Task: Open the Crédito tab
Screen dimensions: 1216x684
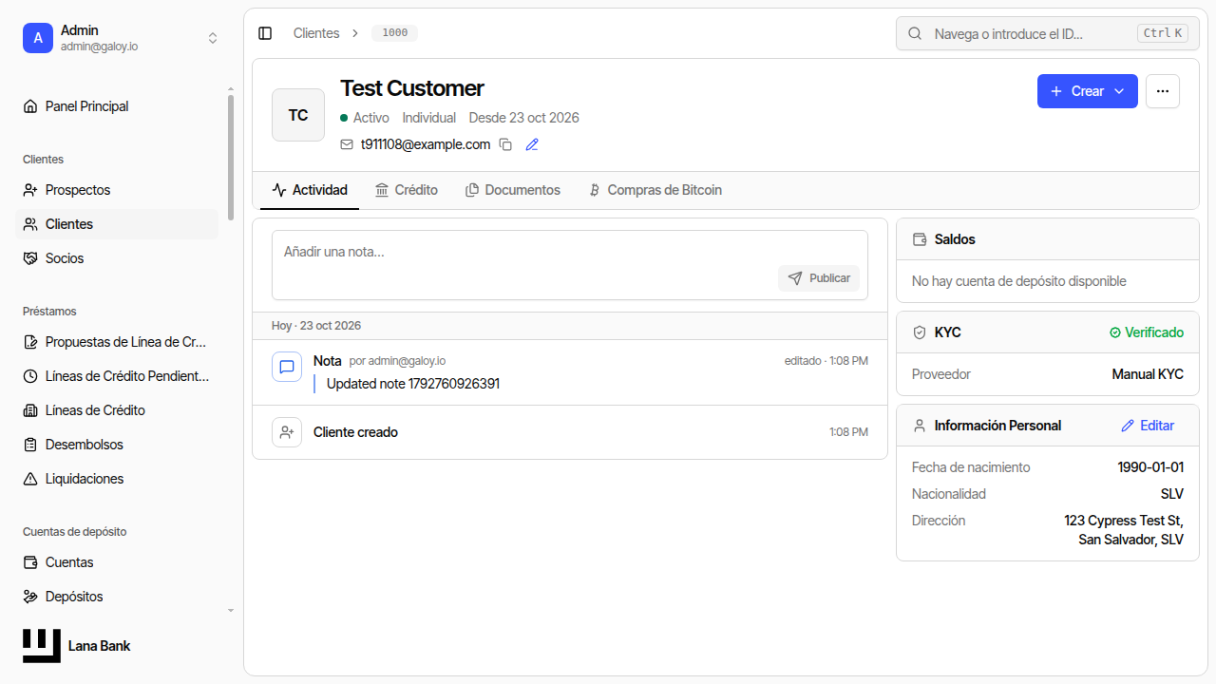Action: (x=407, y=190)
